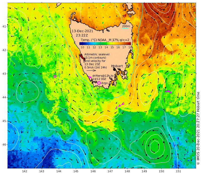Click the 200m depth contour label
Screen dimensions: 201x176
[x=126, y=26]
